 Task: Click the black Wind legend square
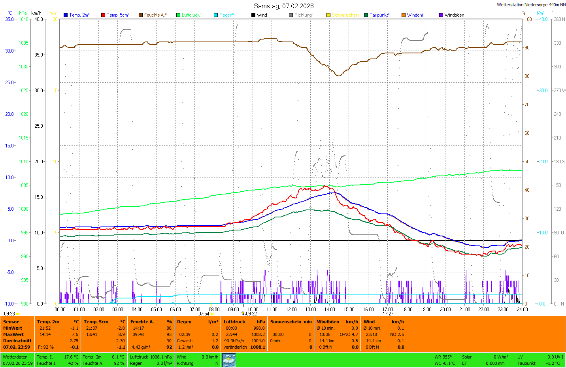pyautogui.click(x=253, y=15)
